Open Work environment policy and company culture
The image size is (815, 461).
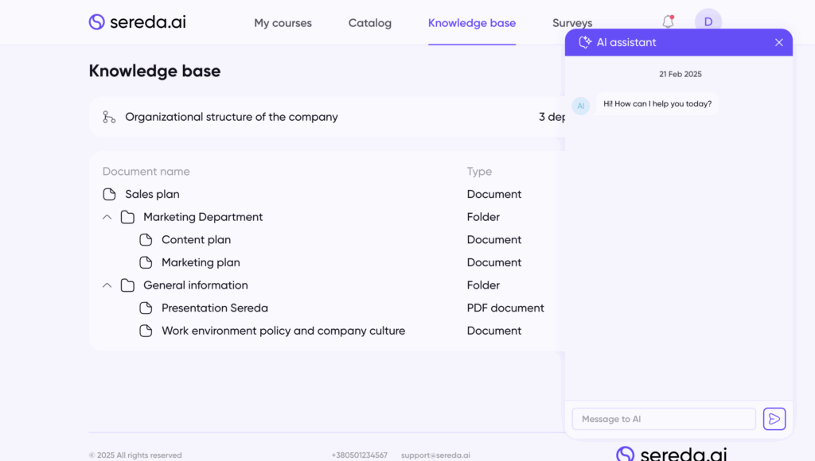point(283,331)
